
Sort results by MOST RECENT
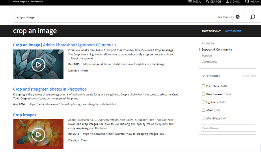[233, 31]
